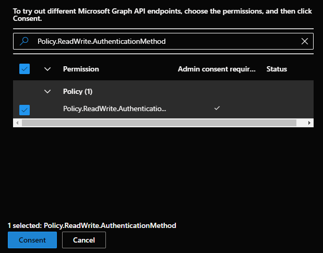Collapse the Policy (1) group chevron

tap(48, 91)
